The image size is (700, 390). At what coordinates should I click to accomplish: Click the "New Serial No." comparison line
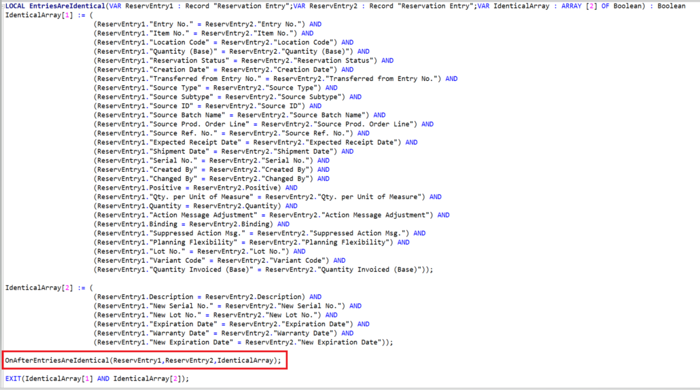(227, 306)
